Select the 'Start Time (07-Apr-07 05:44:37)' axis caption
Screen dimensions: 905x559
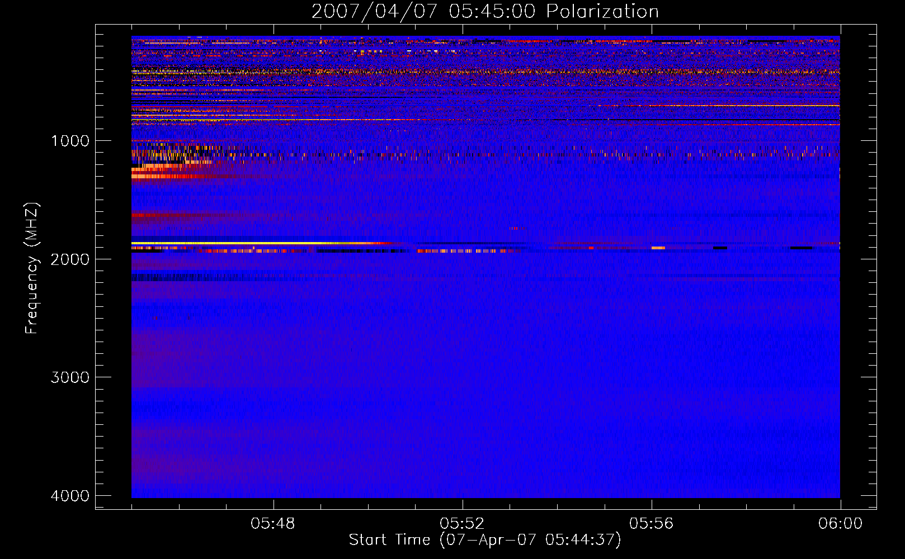(x=485, y=540)
